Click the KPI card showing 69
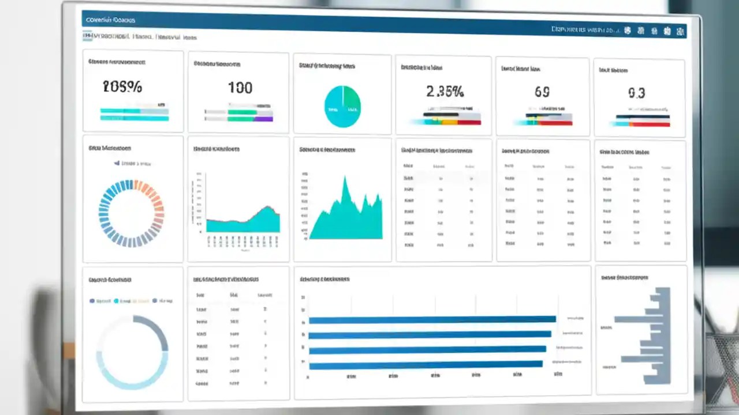 click(542, 92)
